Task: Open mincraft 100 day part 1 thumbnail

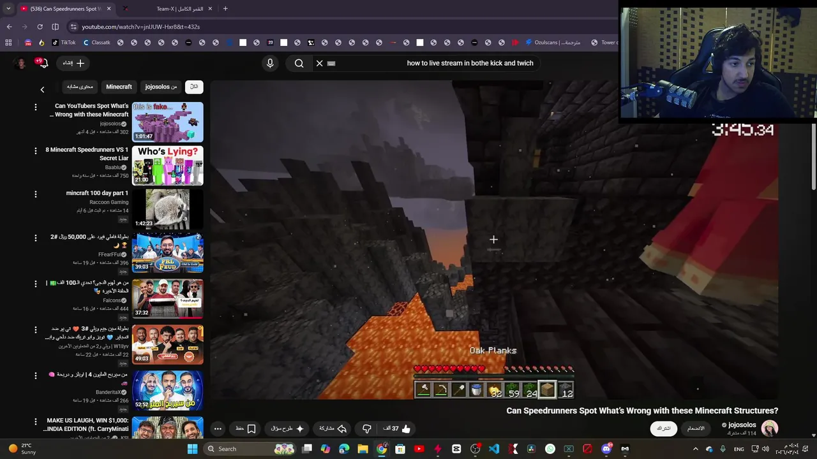Action: (167, 208)
